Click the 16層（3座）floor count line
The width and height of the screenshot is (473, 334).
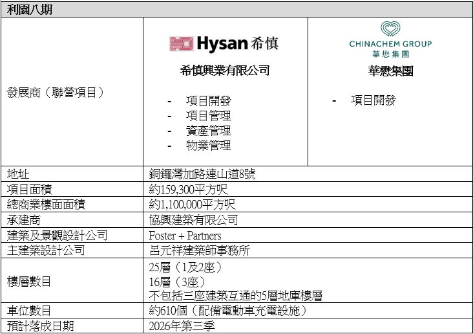(177, 281)
